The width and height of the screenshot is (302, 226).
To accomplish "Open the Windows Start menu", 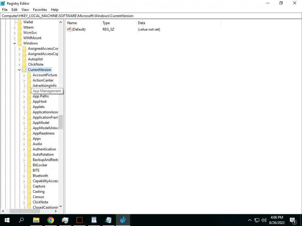I will (x=7, y=220).
